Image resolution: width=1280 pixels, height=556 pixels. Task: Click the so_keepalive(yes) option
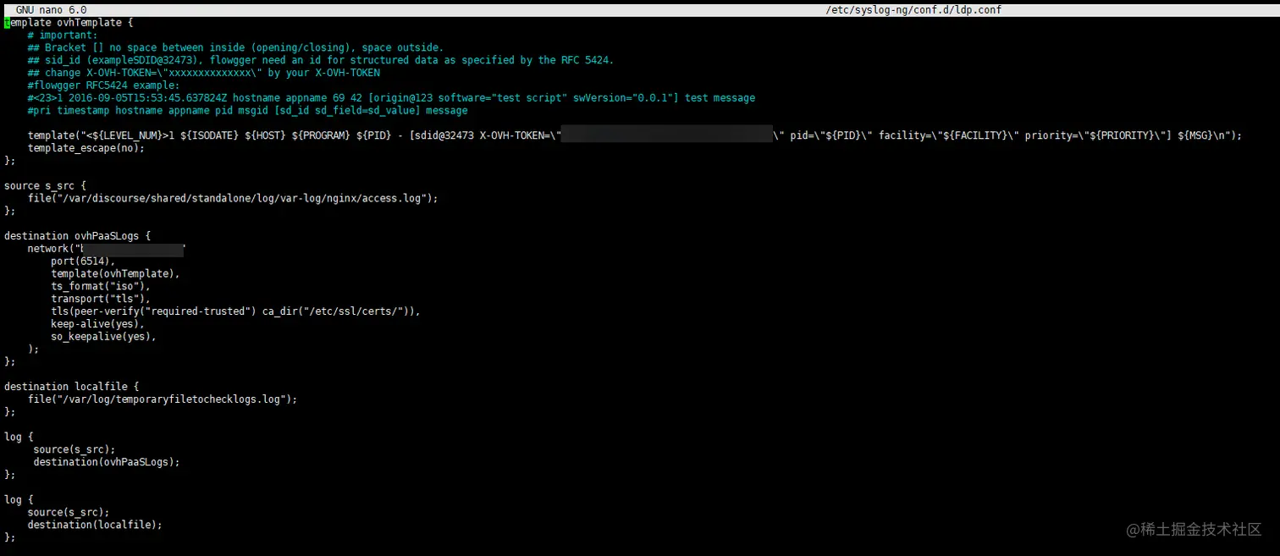[102, 336]
